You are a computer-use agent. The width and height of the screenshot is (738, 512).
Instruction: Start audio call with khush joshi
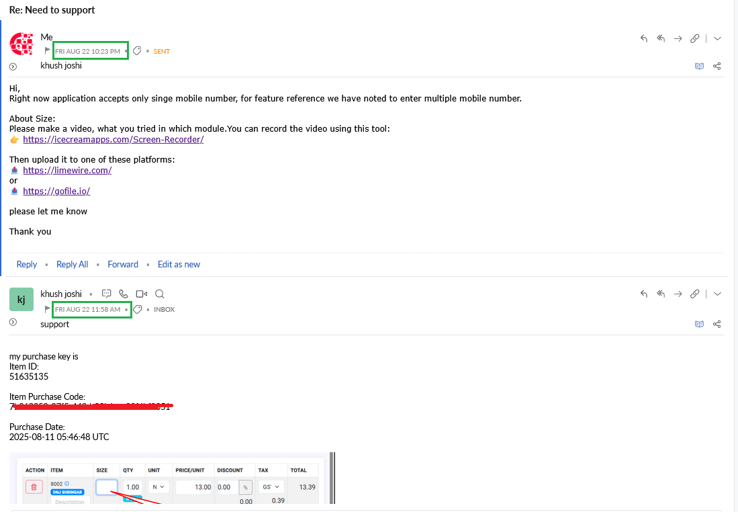pyautogui.click(x=124, y=294)
